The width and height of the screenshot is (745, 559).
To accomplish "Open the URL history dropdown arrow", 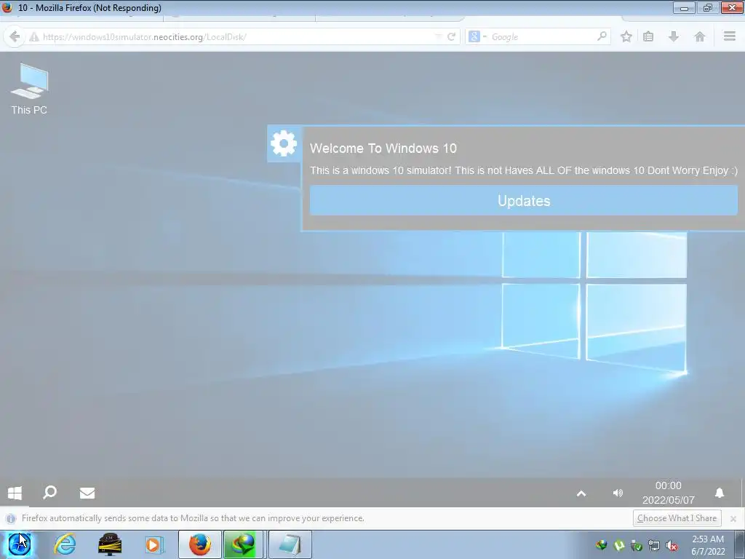I will coord(437,36).
